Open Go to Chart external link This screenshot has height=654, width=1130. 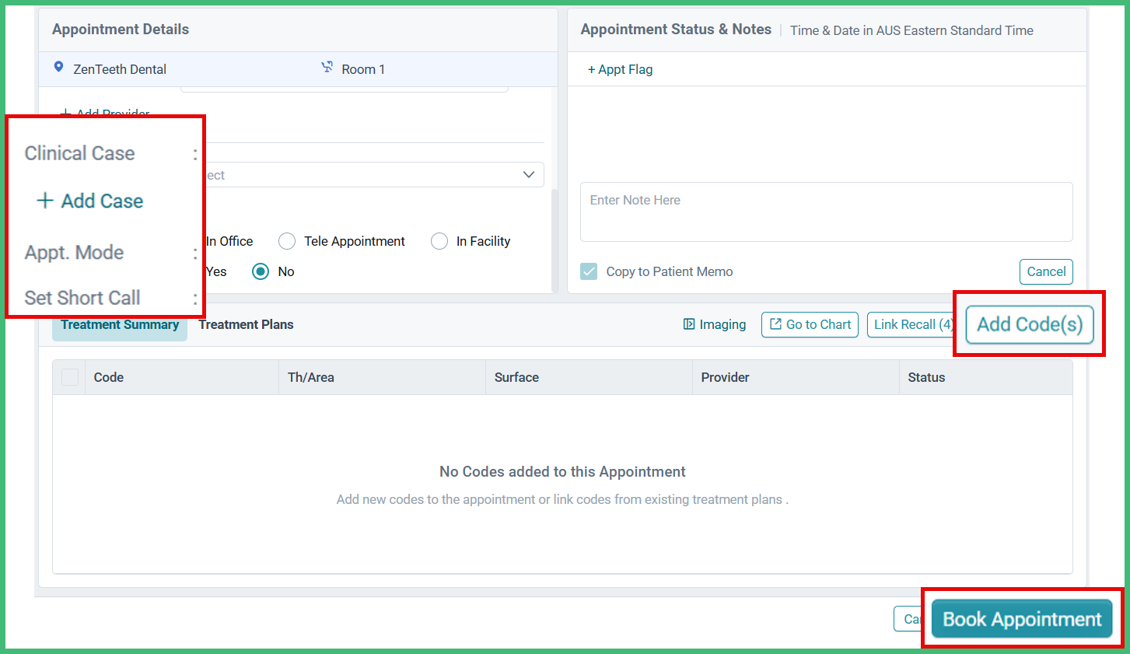(810, 324)
